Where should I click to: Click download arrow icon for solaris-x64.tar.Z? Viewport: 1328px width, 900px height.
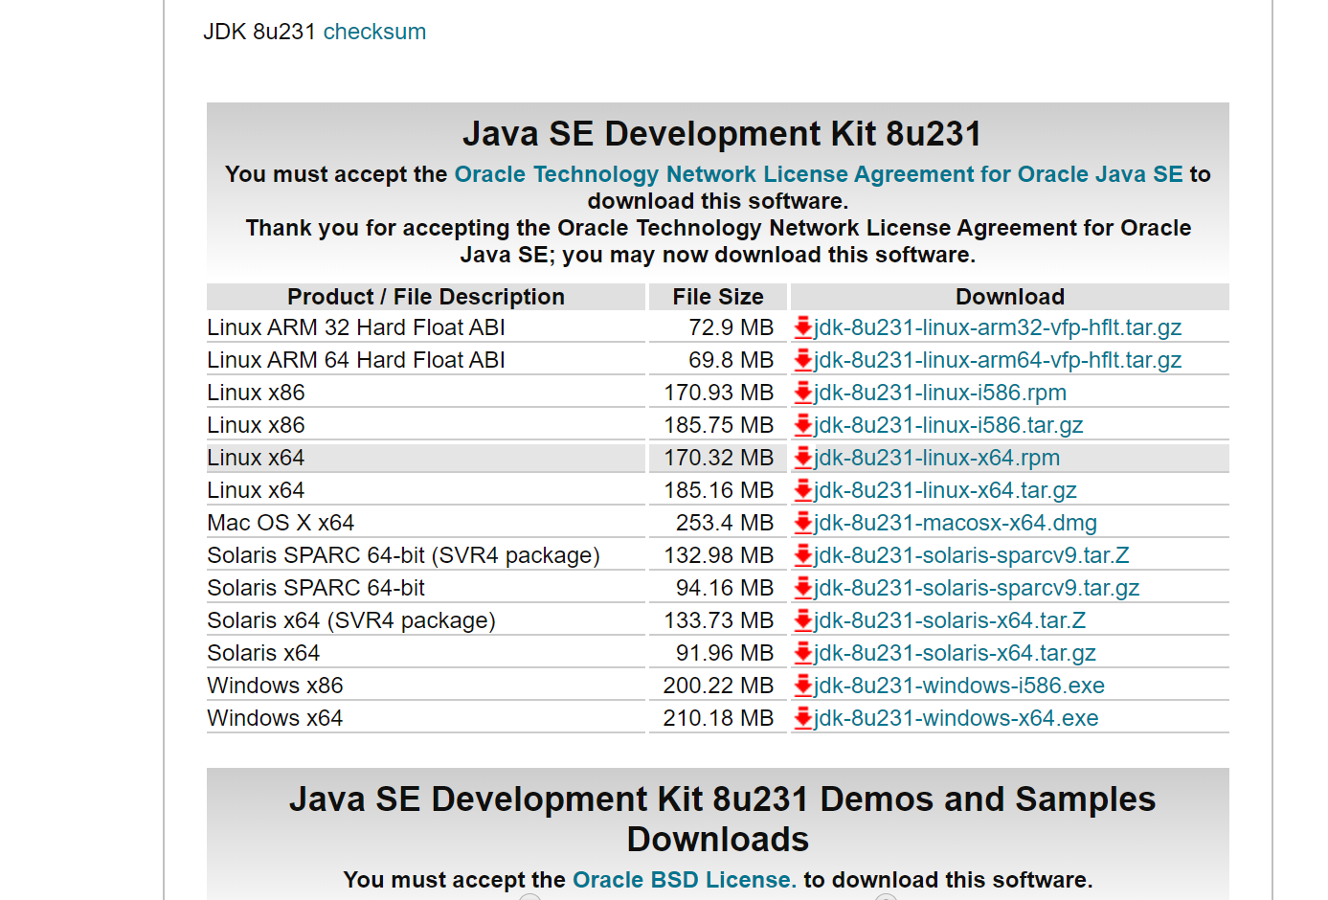(803, 620)
